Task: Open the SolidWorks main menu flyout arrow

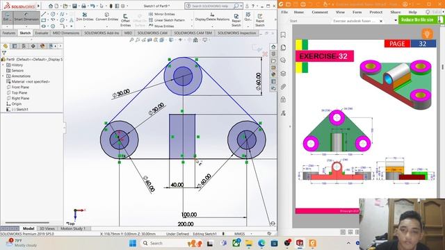Action: tap(39, 6)
